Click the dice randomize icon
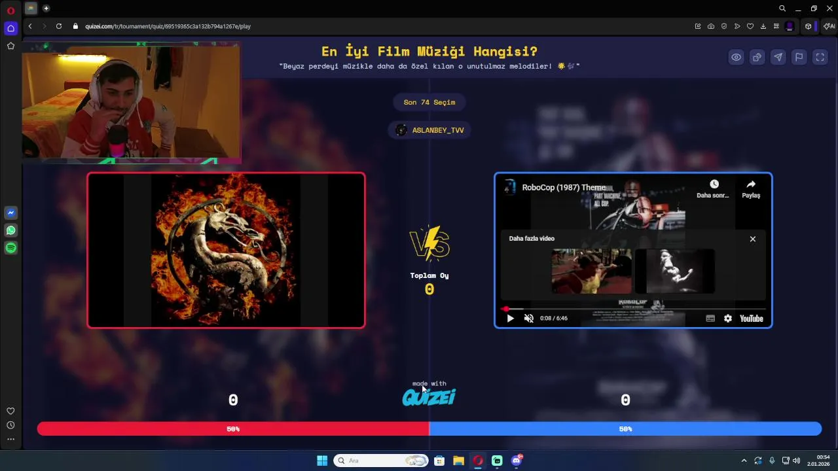 tap(757, 57)
